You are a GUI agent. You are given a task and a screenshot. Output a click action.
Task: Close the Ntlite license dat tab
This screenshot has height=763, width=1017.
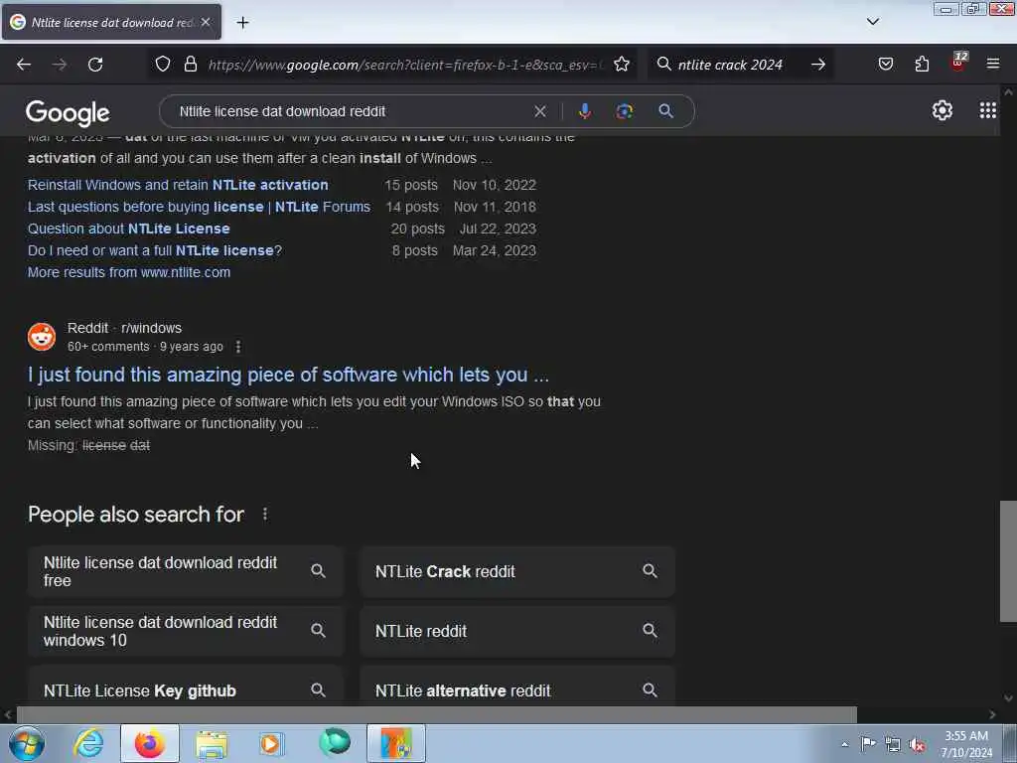coord(206,22)
